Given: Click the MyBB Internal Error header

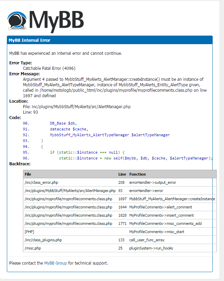Looking at the screenshot, I should 110,40.
